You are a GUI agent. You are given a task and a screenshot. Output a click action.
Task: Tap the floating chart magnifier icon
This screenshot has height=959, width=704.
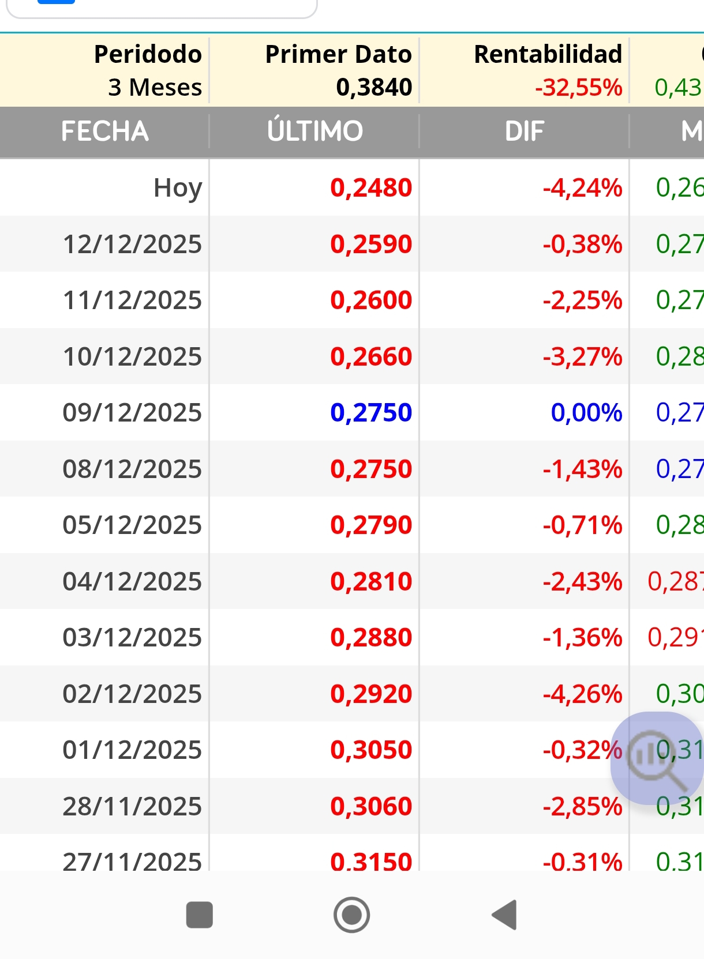point(657,758)
